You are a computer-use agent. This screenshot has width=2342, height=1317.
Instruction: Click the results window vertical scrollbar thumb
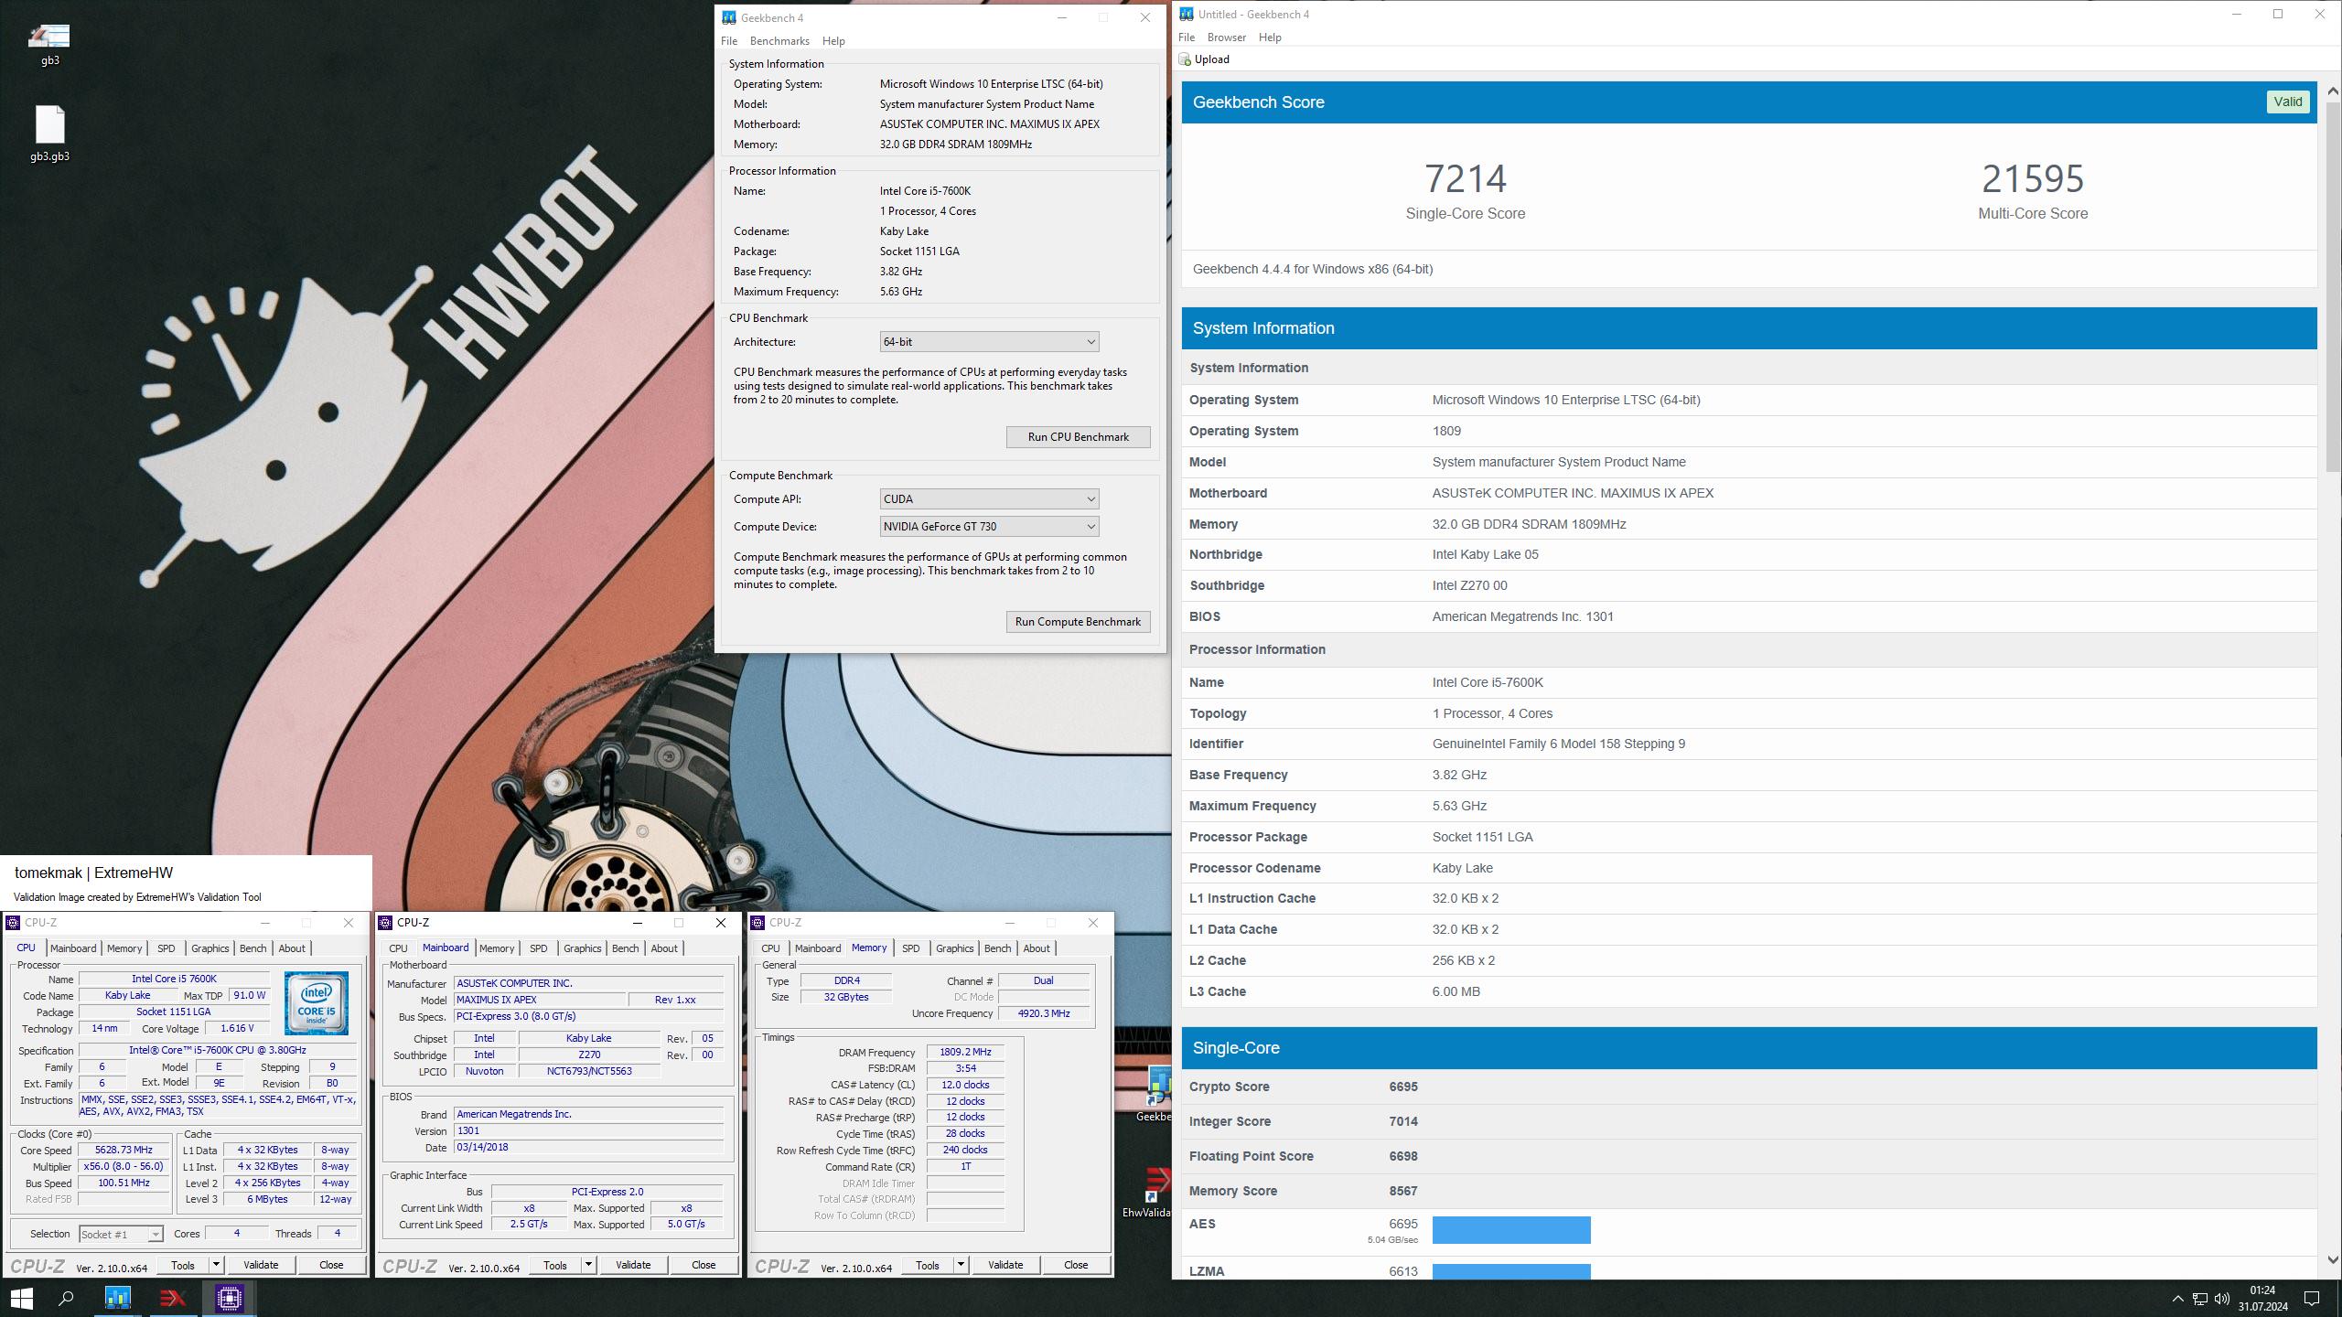coord(2332,285)
